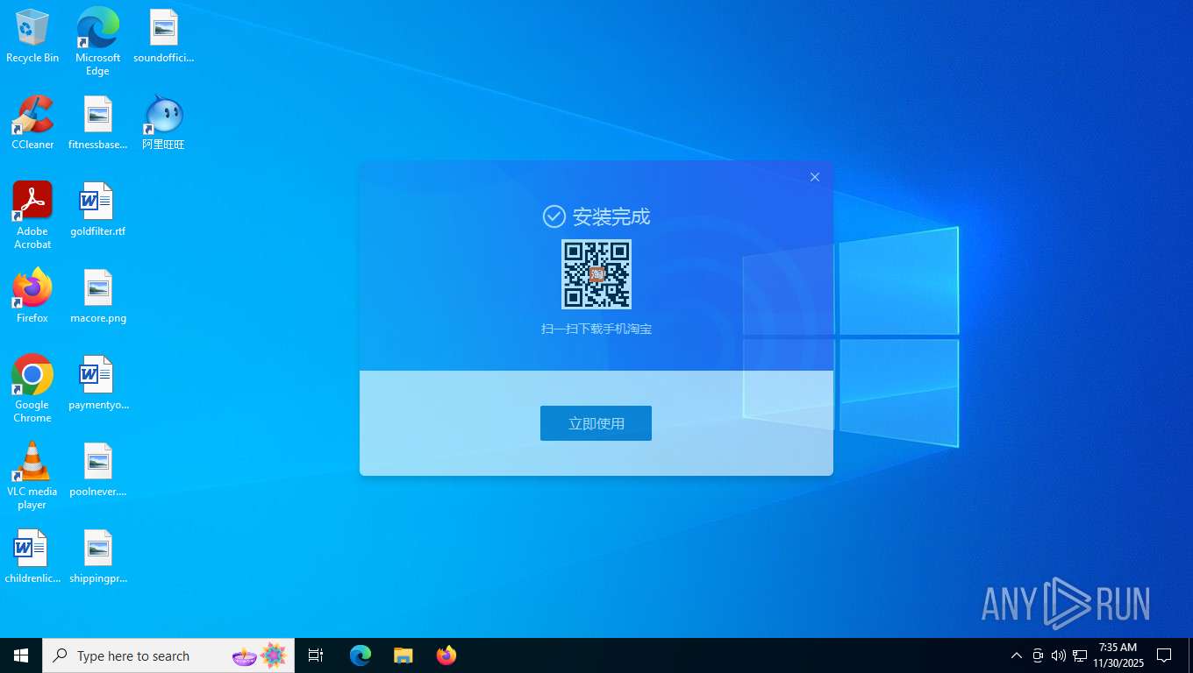The height and width of the screenshot is (673, 1193).
Task: Select the poolnever... image file
Action: point(97,470)
